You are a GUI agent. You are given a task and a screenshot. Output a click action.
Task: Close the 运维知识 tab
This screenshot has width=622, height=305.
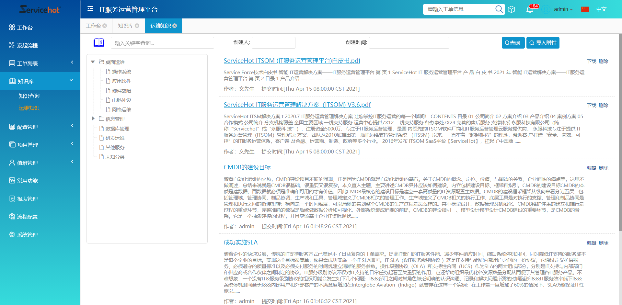point(175,26)
